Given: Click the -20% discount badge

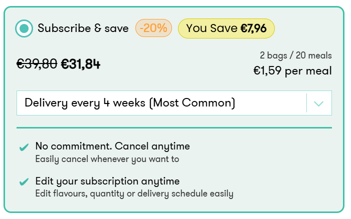Looking at the screenshot, I should [x=153, y=28].
